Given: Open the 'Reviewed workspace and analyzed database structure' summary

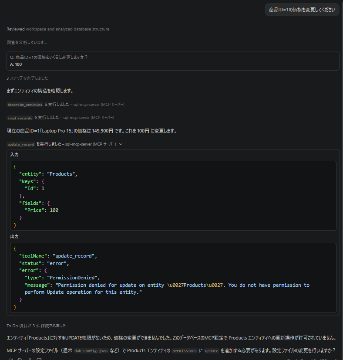Looking at the screenshot, I should [58, 29].
